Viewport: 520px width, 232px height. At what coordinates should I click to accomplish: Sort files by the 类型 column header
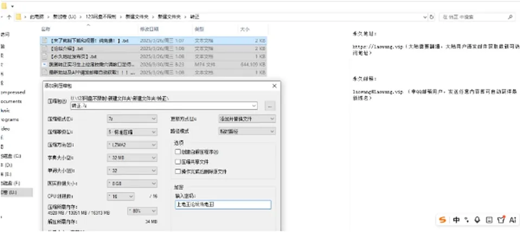pos(199,29)
